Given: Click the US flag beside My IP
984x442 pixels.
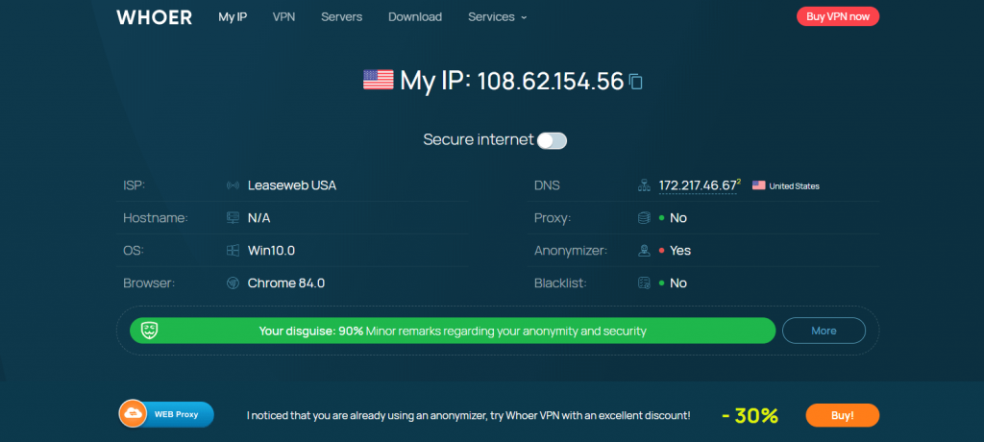Looking at the screenshot, I should point(379,80).
